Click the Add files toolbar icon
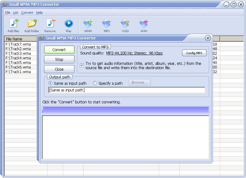The width and height of the screenshot is (246, 178). pos(13,26)
